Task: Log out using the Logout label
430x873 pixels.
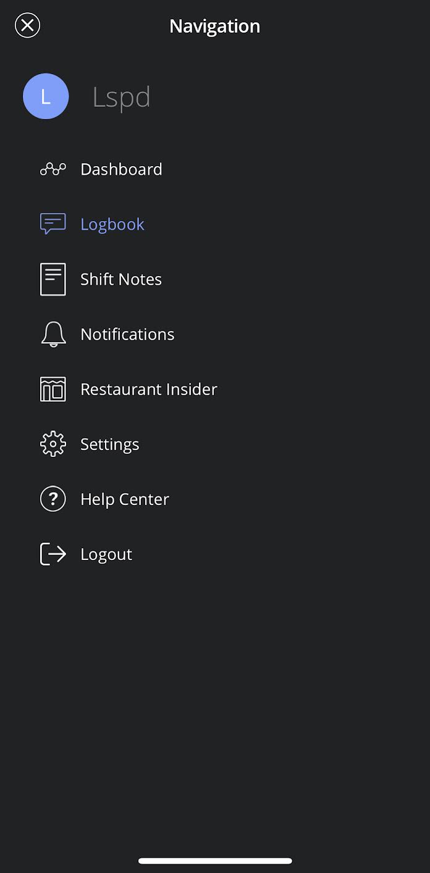Action: 106,554
